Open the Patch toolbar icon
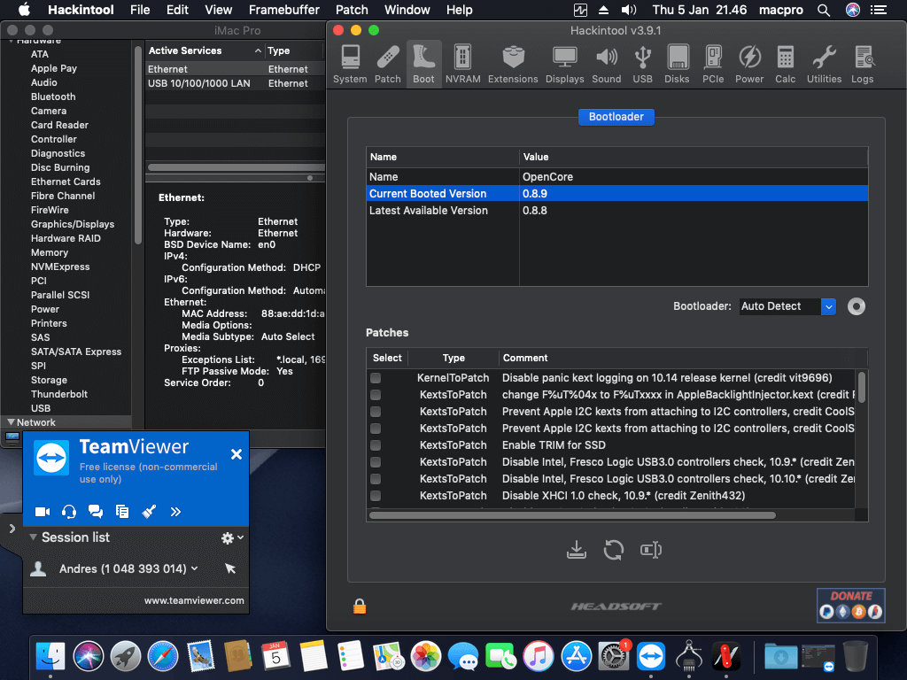 point(388,64)
